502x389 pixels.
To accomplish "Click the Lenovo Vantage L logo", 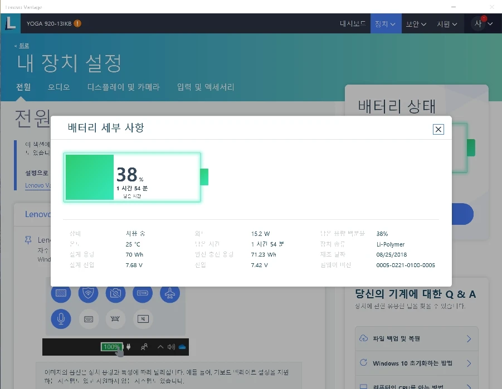I will [10, 23].
